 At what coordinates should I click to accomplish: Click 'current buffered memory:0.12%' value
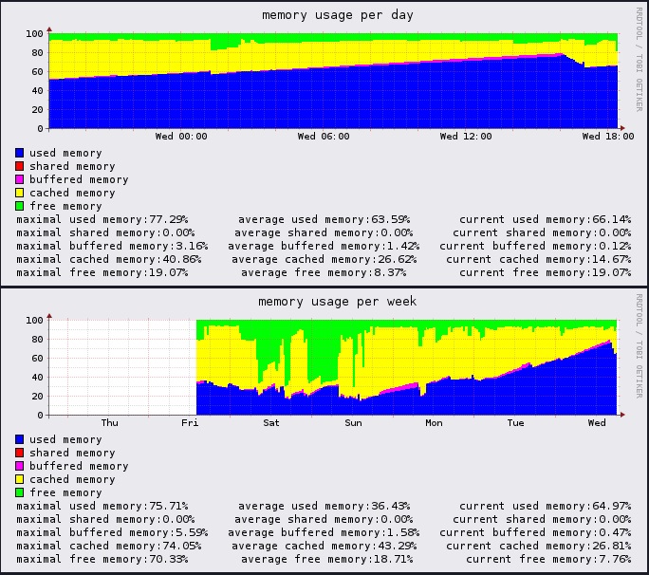(x=535, y=246)
